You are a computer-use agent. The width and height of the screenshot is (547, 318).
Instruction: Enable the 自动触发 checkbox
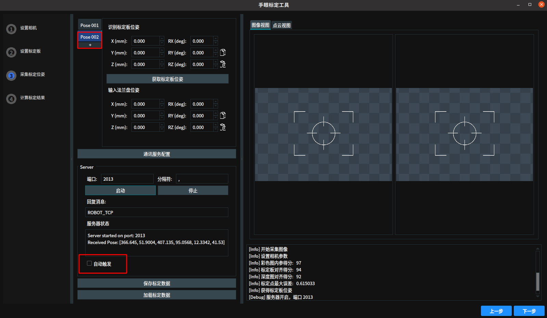coord(89,263)
